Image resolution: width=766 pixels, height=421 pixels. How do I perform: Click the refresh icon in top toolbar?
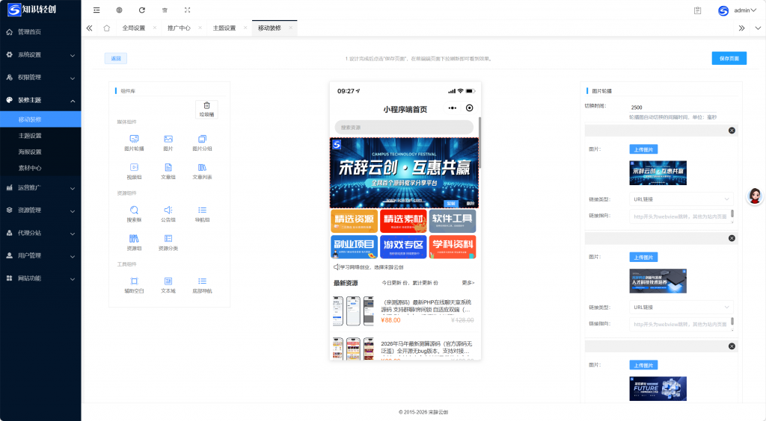tap(141, 10)
